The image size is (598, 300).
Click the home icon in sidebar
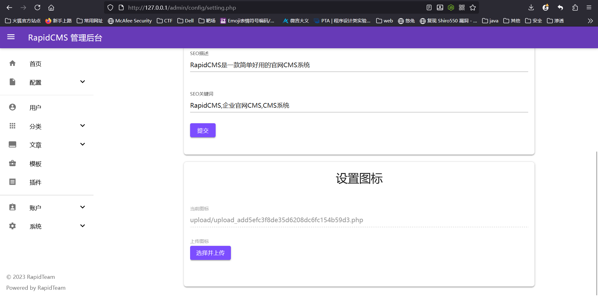(x=12, y=63)
